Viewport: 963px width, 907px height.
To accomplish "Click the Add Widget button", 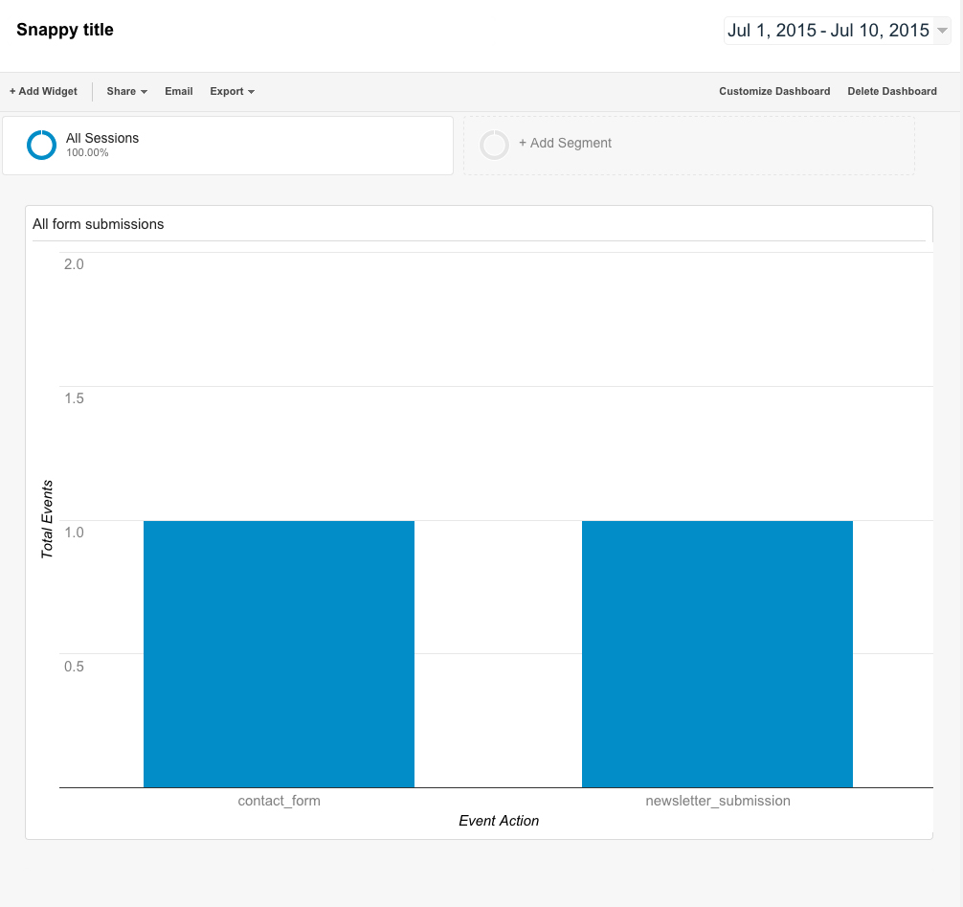I will (43, 91).
